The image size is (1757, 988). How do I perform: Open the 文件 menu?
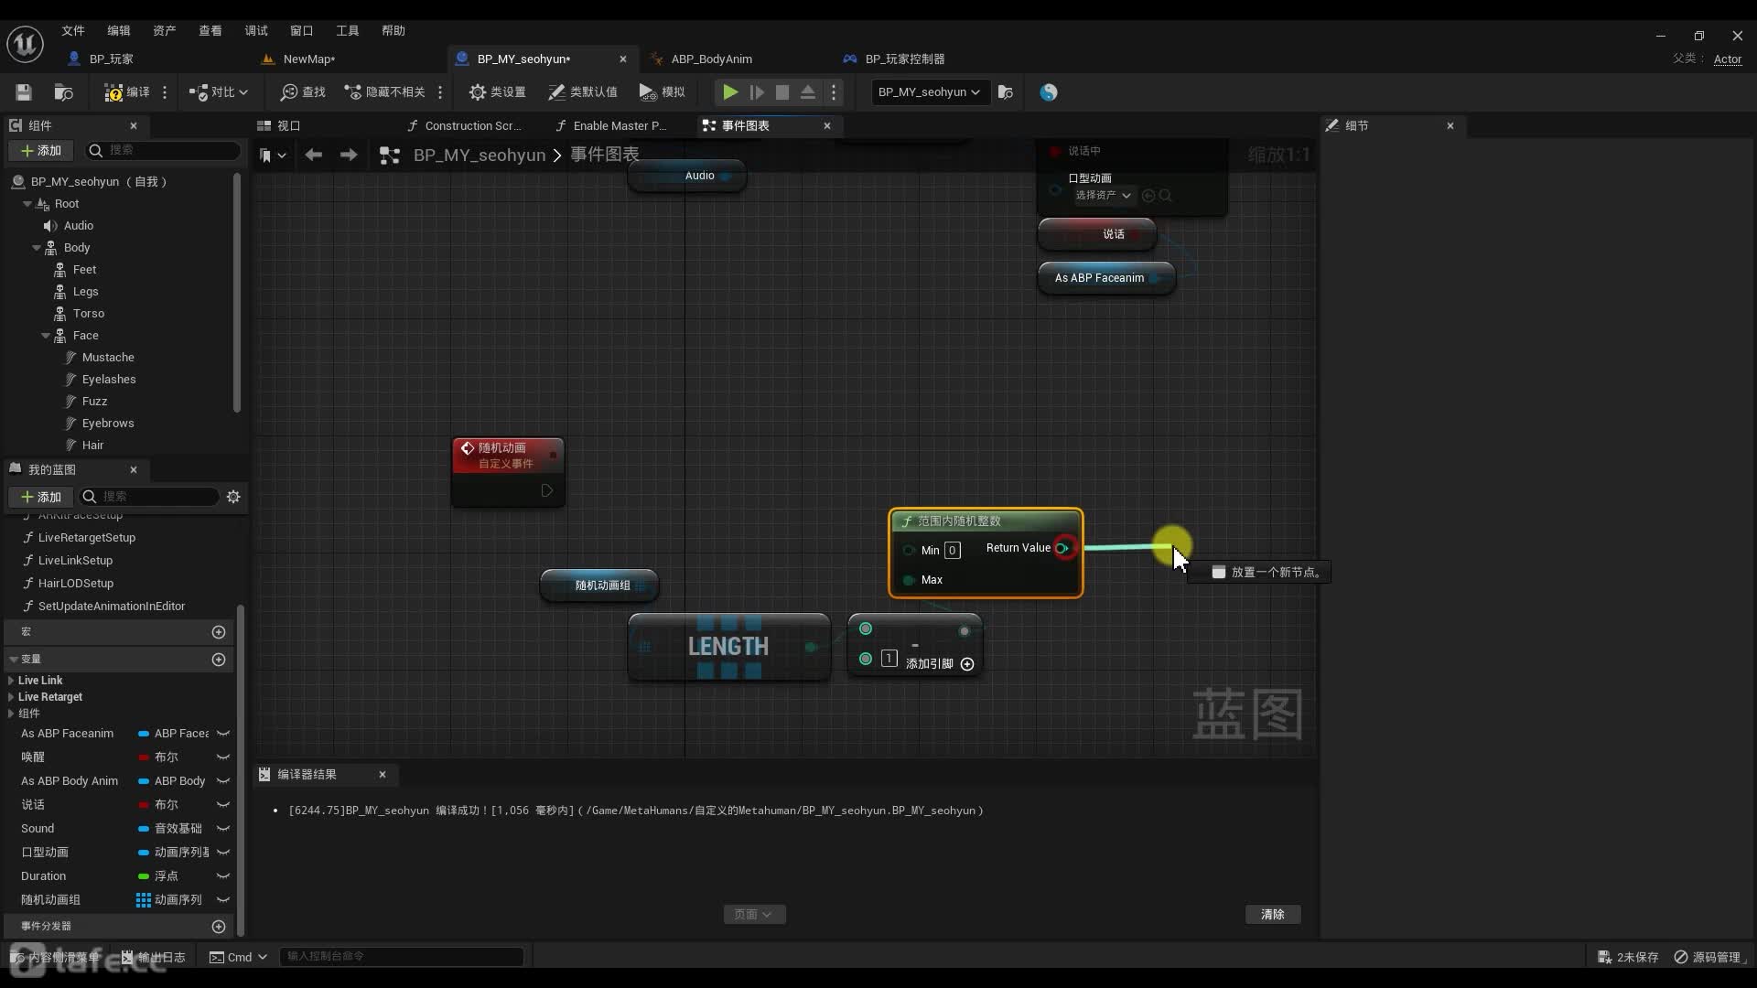(x=73, y=31)
